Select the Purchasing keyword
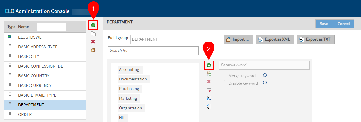This screenshot has height=122, width=361. pos(130,89)
